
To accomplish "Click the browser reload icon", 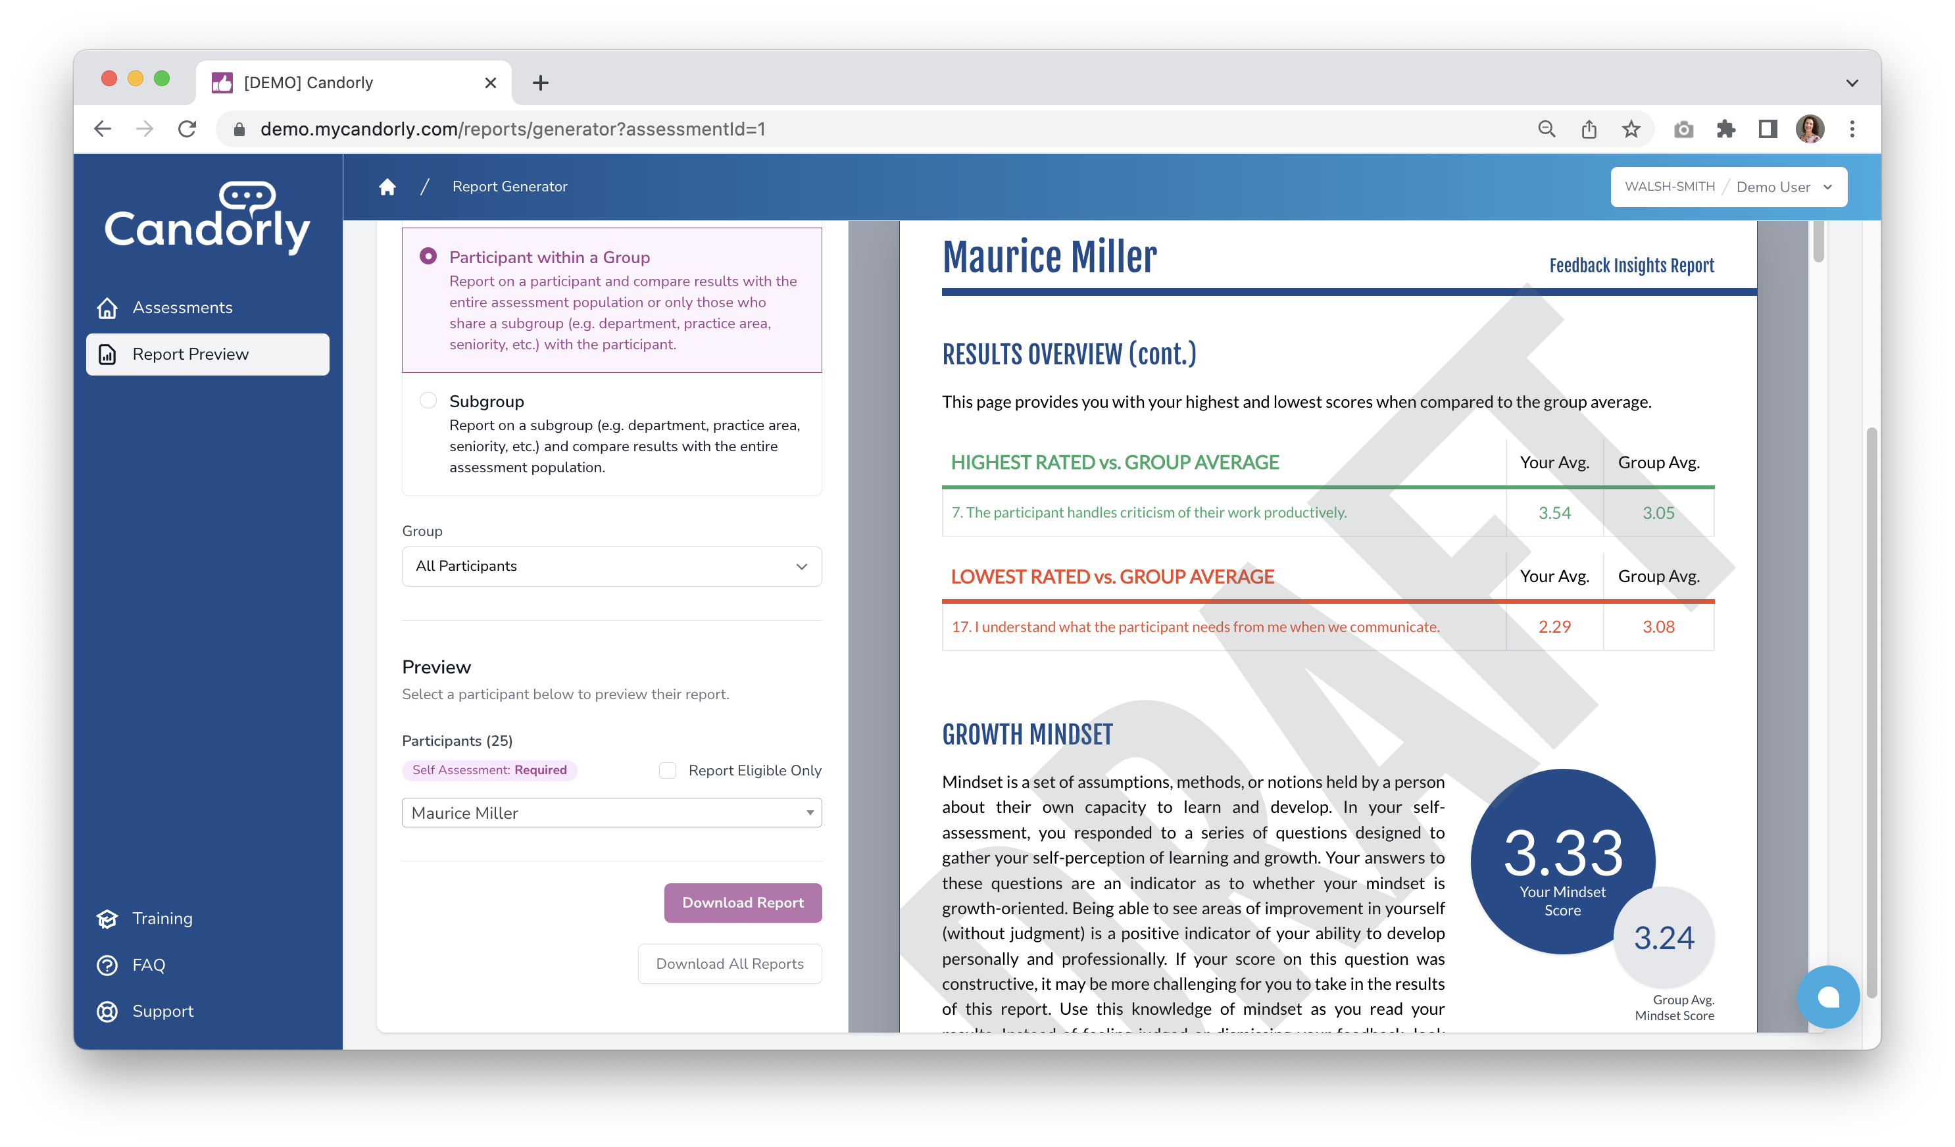I will pos(187,129).
